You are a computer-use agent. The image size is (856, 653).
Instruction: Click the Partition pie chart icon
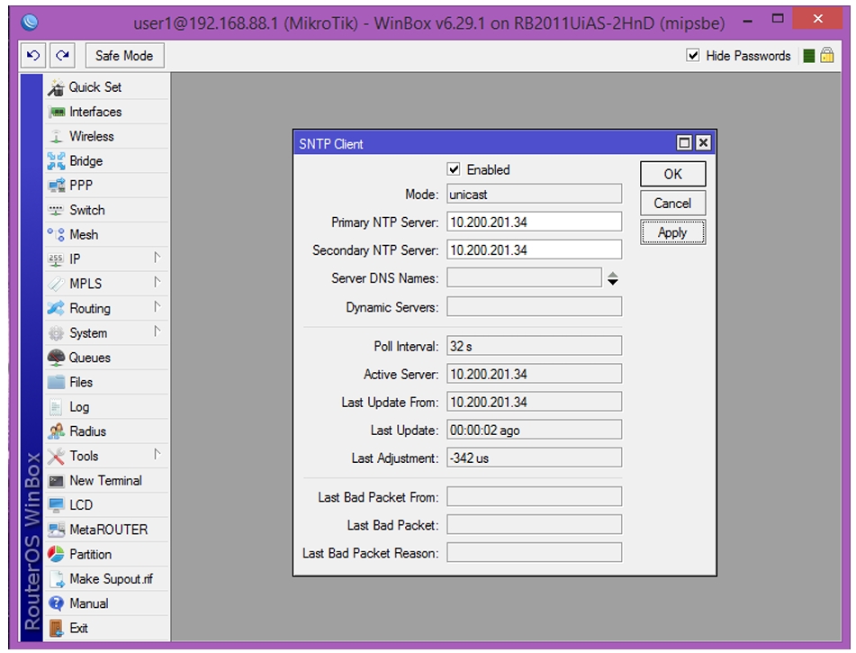56,555
